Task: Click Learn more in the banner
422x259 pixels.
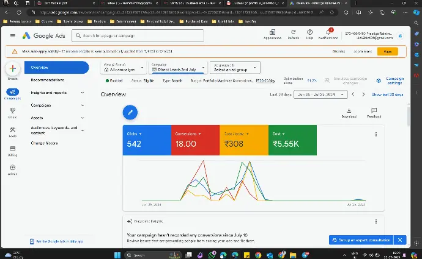Action: 363,51
